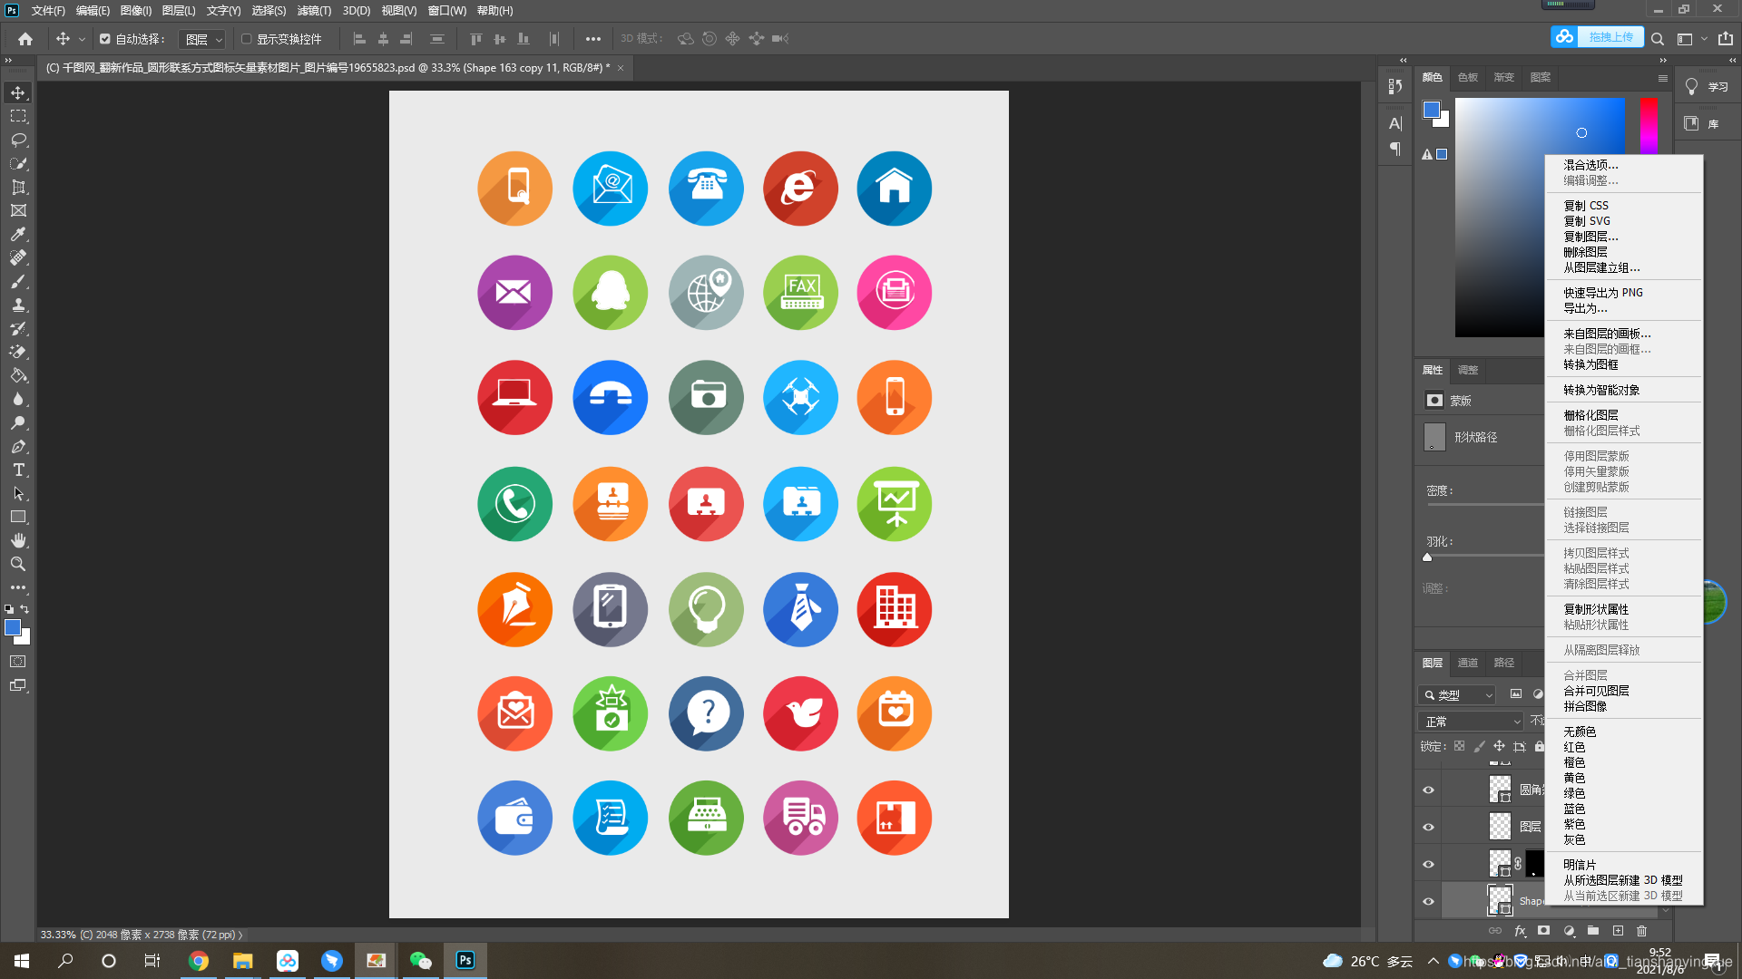
Task: Expand the 正常 blend mode dropdown
Action: [x=1470, y=722]
